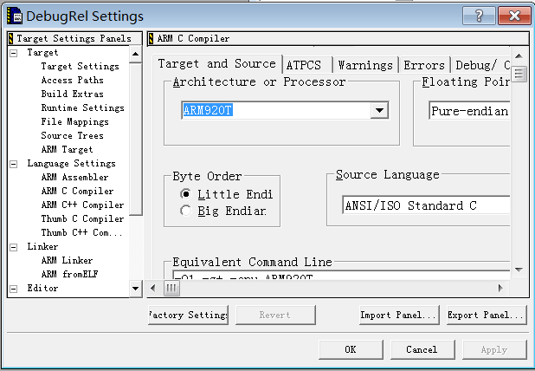Click the Export Panel... button
Image resolution: width=535 pixels, height=371 pixels.
487,315
